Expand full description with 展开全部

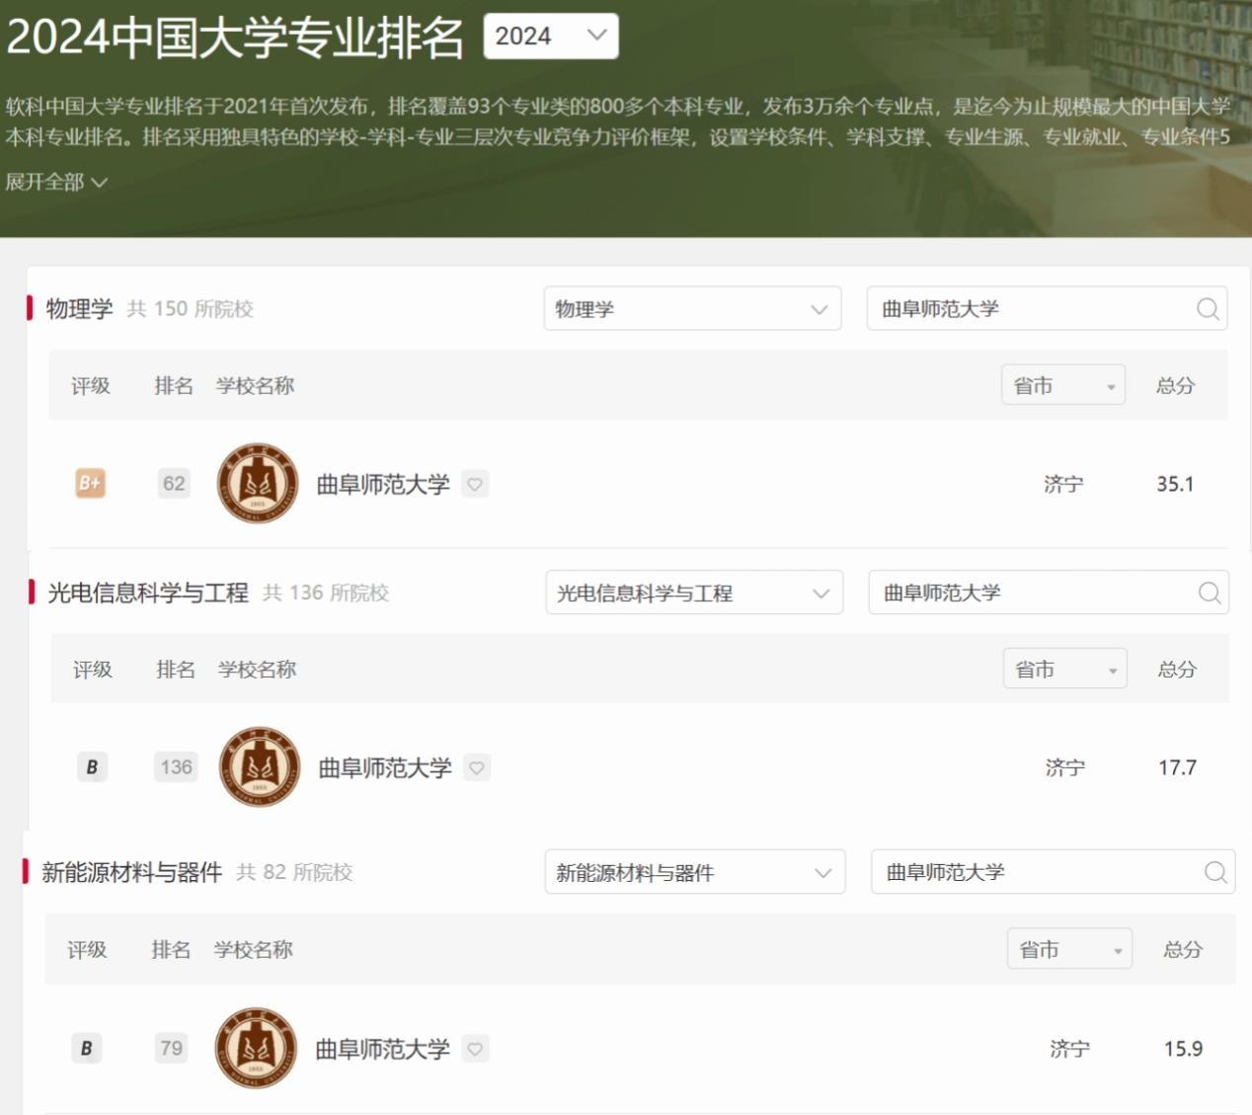point(56,182)
